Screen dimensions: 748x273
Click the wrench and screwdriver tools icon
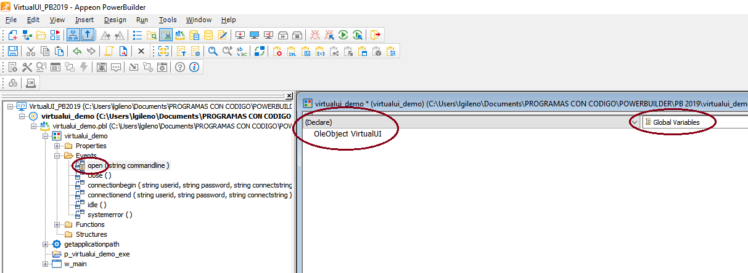point(27,67)
